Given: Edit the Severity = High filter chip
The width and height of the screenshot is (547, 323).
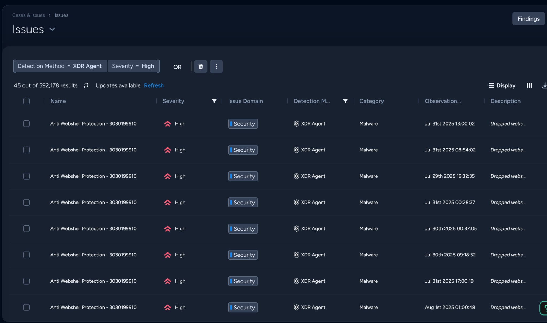Looking at the screenshot, I should (133, 66).
